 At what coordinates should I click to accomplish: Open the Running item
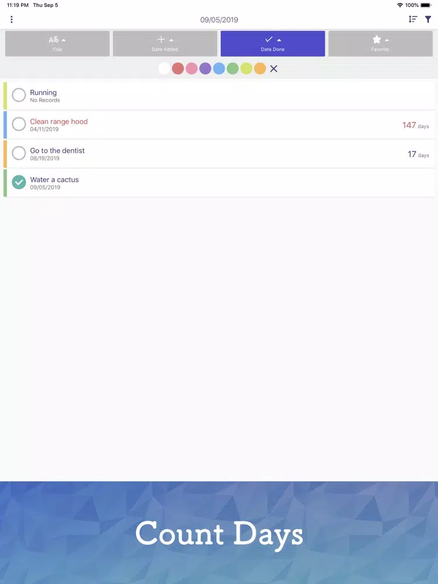click(219, 96)
